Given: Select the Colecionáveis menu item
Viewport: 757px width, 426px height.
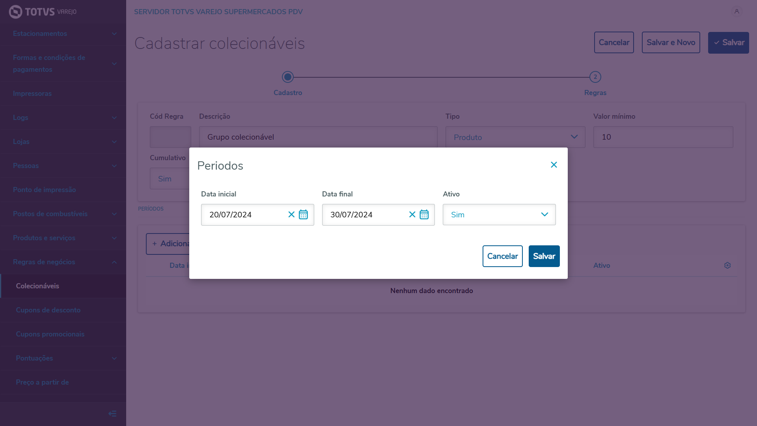Looking at the screenshot, I should click(x=37, y=286).
